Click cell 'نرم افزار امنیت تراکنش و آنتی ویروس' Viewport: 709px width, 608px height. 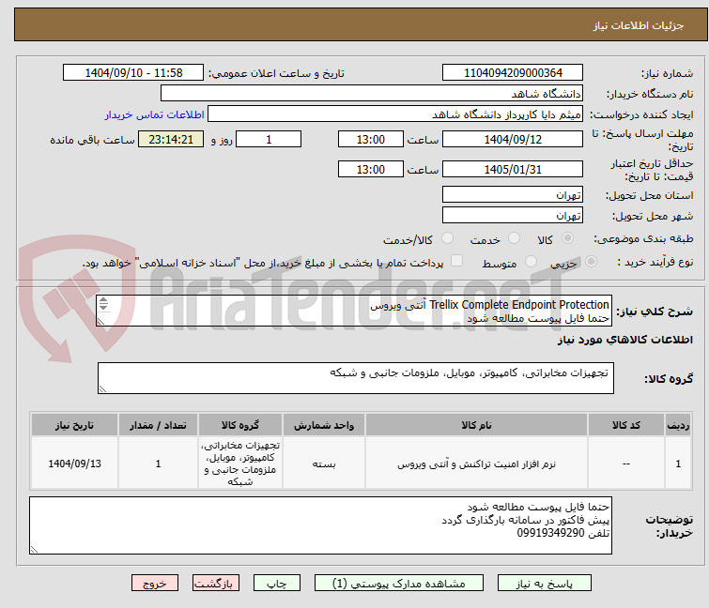click(x=476, y=464)
